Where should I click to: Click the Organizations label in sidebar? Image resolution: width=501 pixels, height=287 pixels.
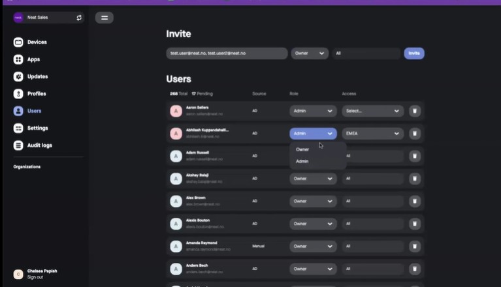coord(27,167)
